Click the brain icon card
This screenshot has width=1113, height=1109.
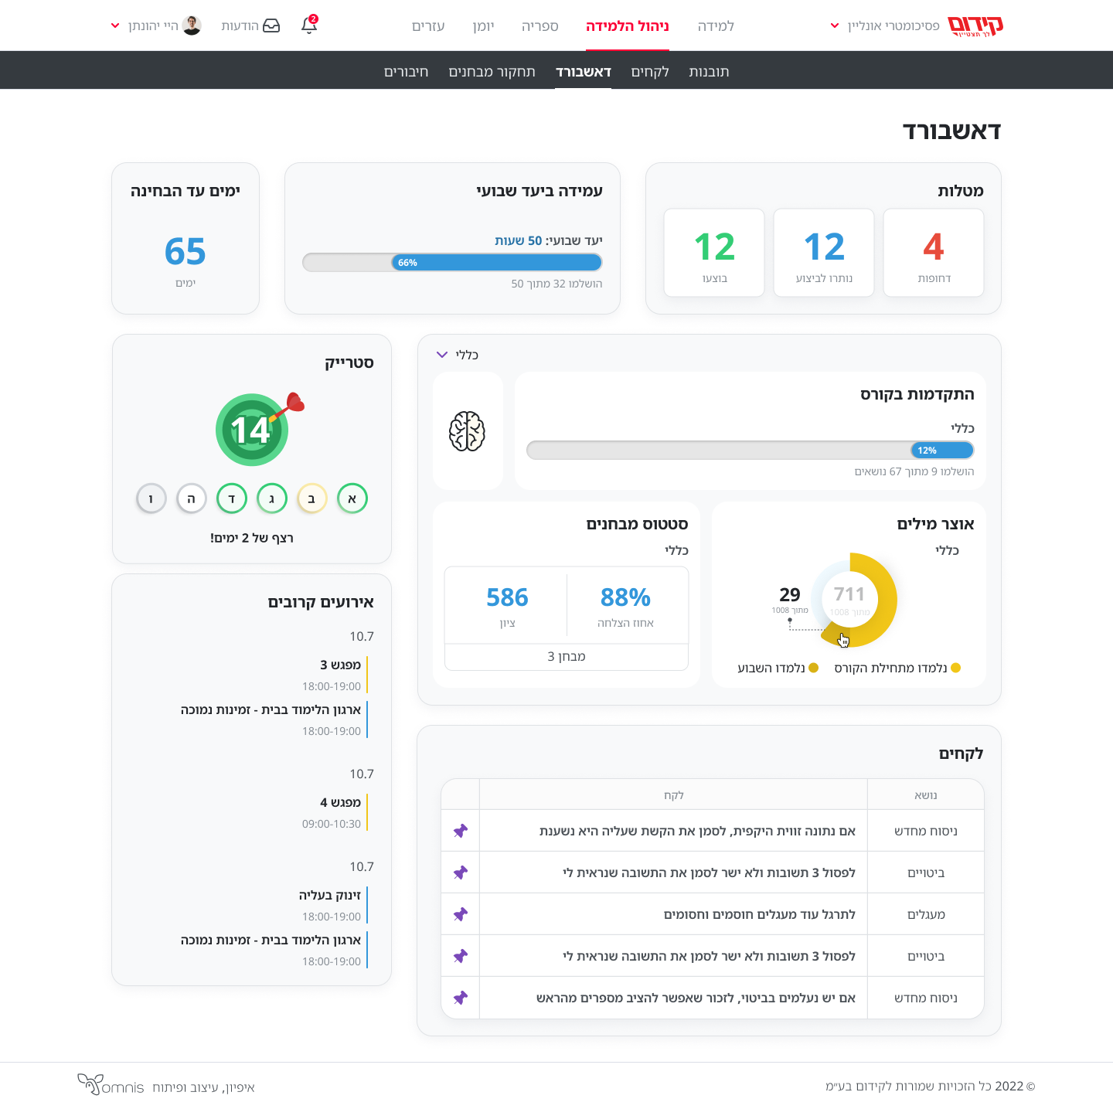[x=468, y=431]
